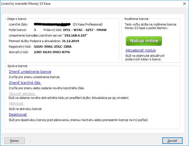Click activation code 23N7-DG43-DVXJ-B7Y6
Viewport: 189px width, 146px height.
click(52, 52)
